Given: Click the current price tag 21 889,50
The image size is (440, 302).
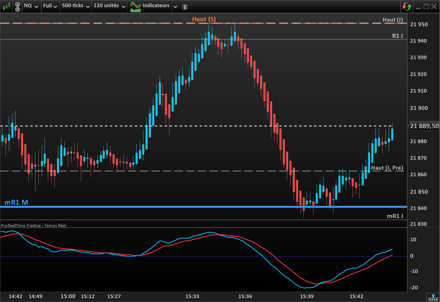Looking at the screenshot, I should 424,126.
